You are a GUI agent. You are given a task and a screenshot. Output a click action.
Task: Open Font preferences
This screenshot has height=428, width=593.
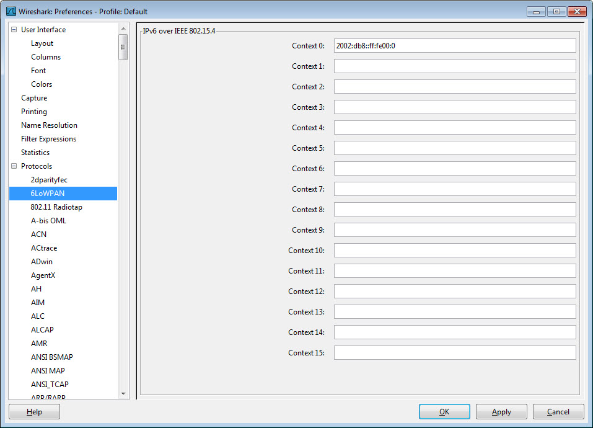pos(38,71)
